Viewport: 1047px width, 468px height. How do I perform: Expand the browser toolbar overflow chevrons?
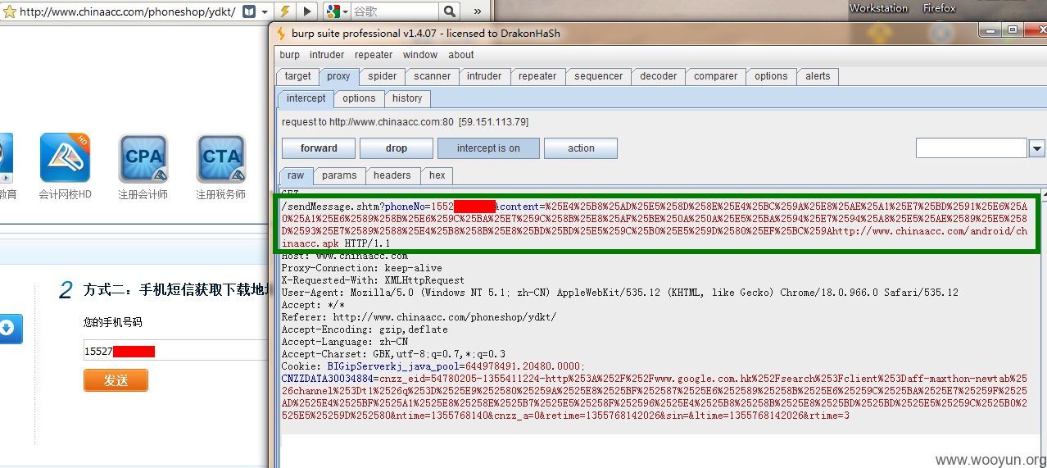pyautogui.click(x=478, y=11)
